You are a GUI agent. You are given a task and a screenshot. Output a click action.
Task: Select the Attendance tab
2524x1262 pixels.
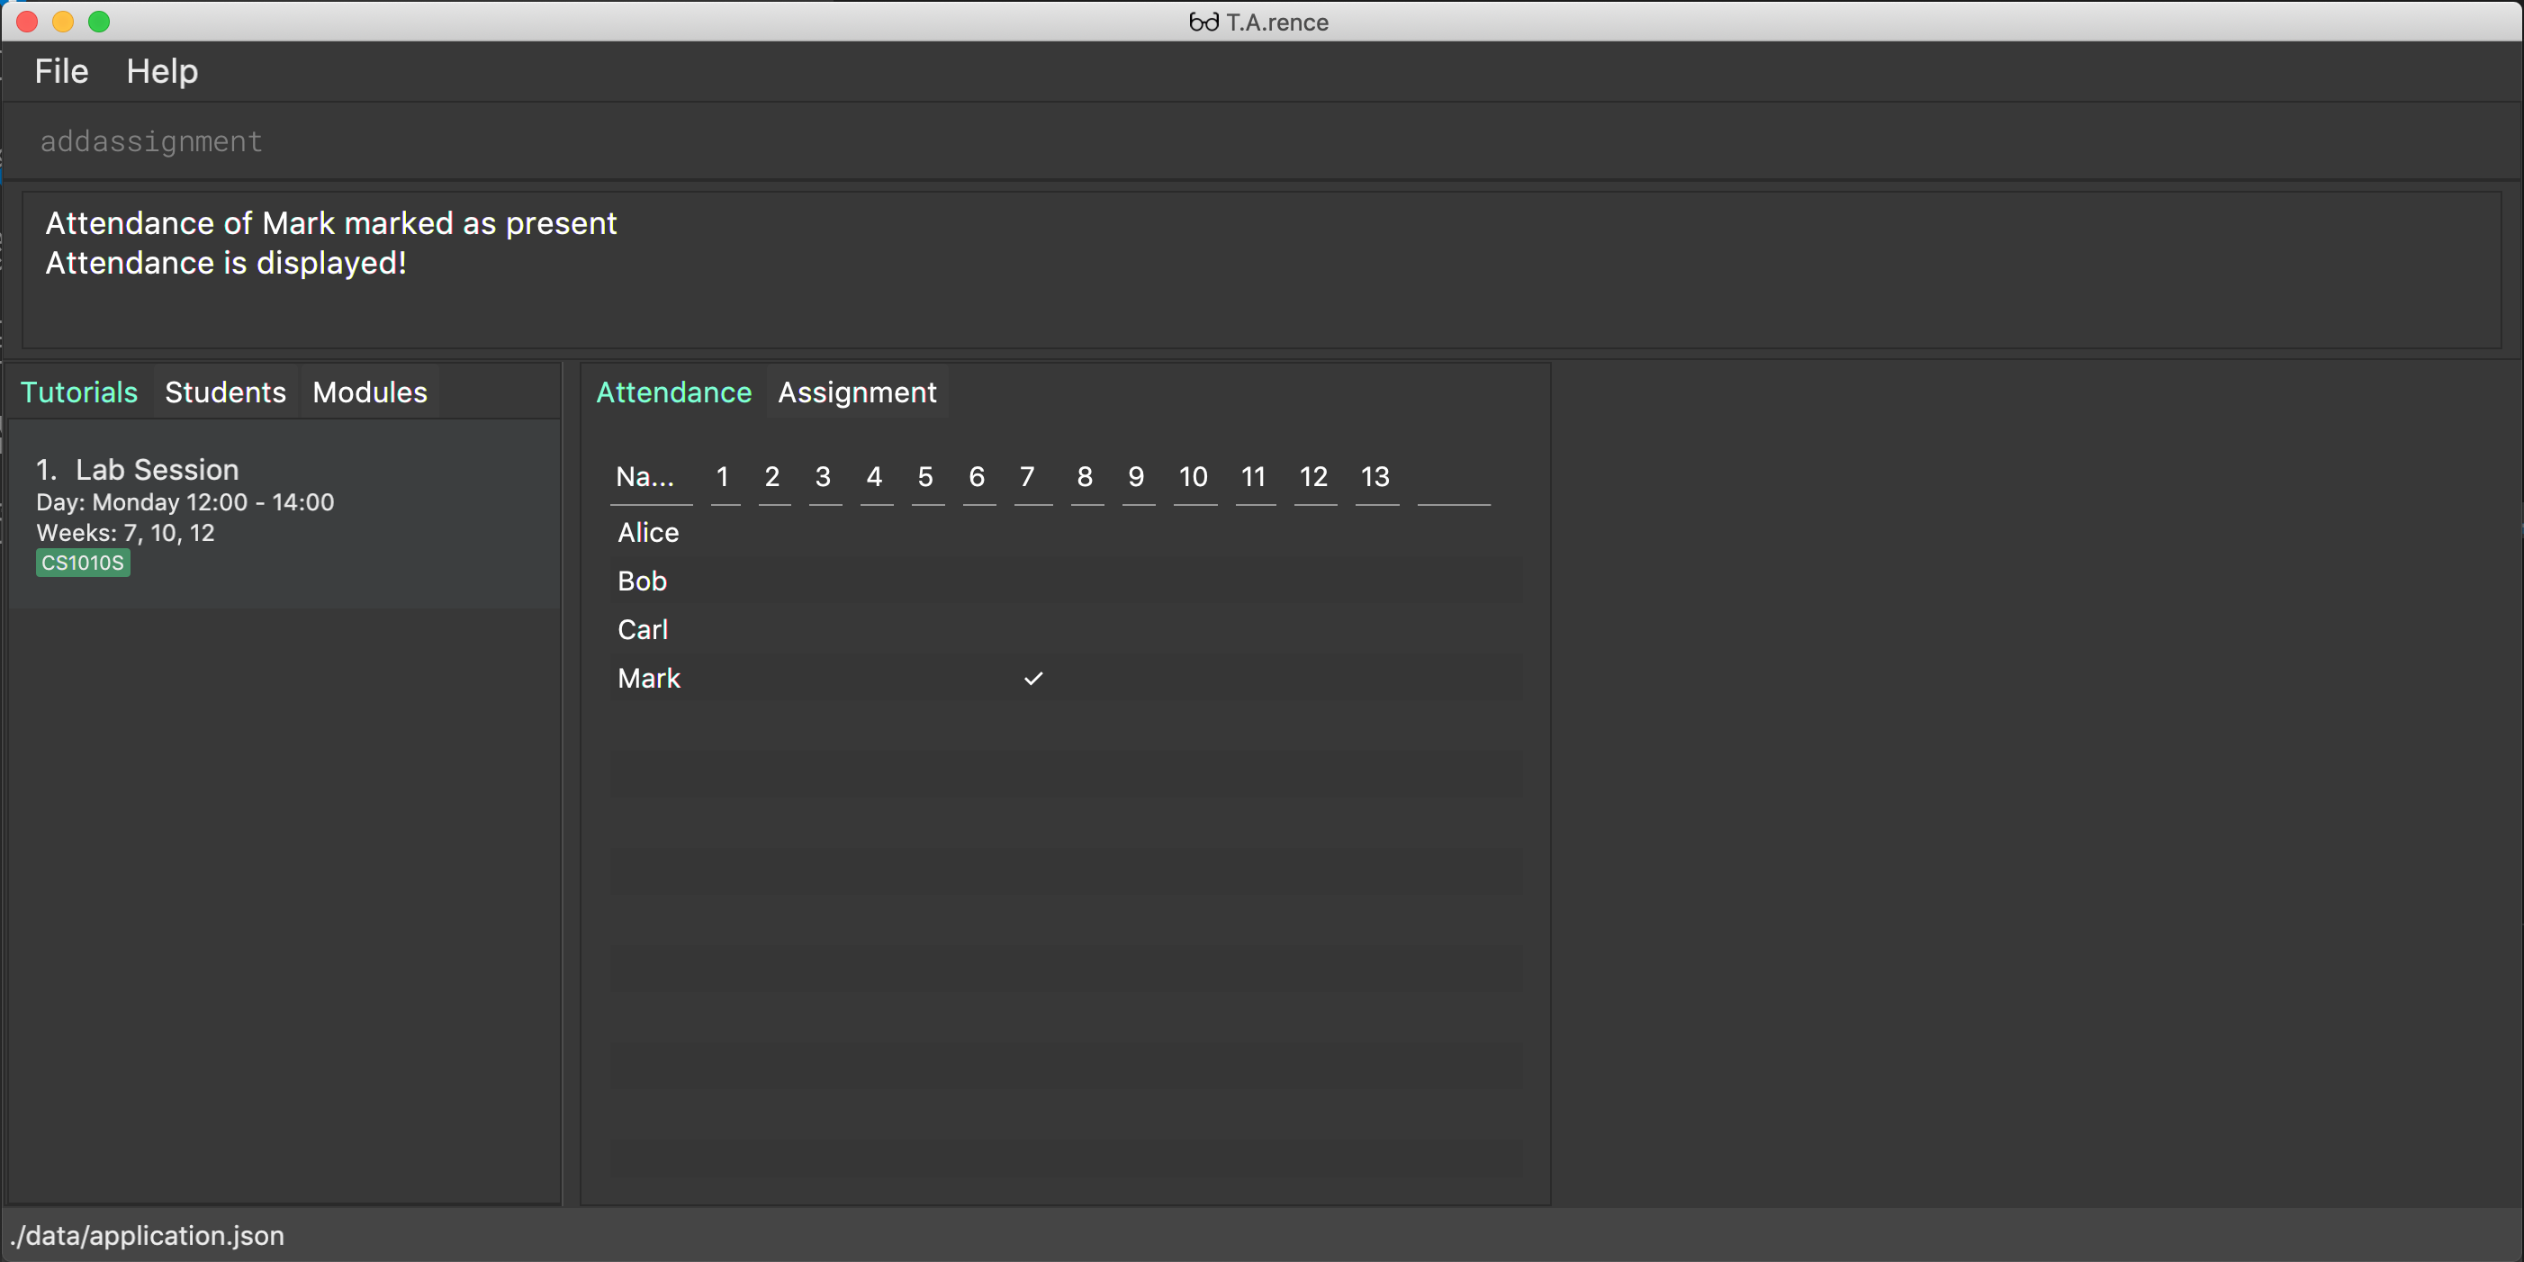click(x=673, y=392)
